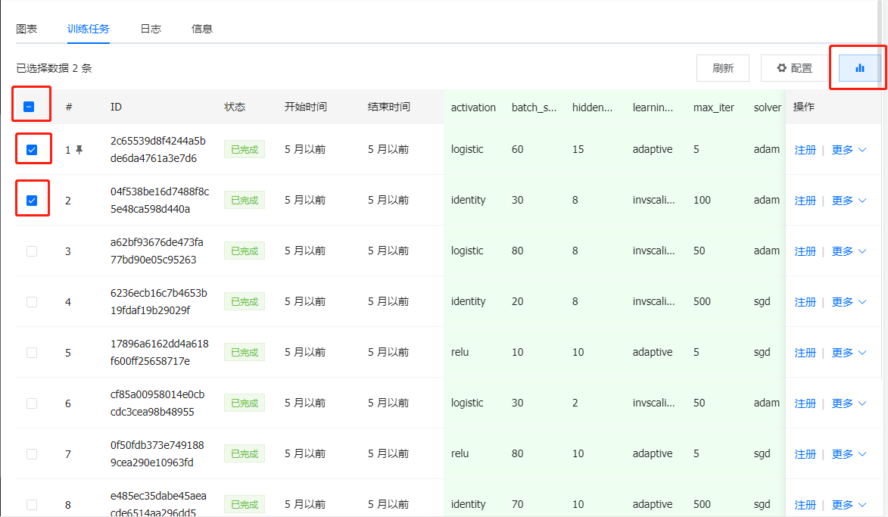Expand 更多 dropdown in row 4
888x517 pixels.
pyautogui.click(x=849, y=302)
